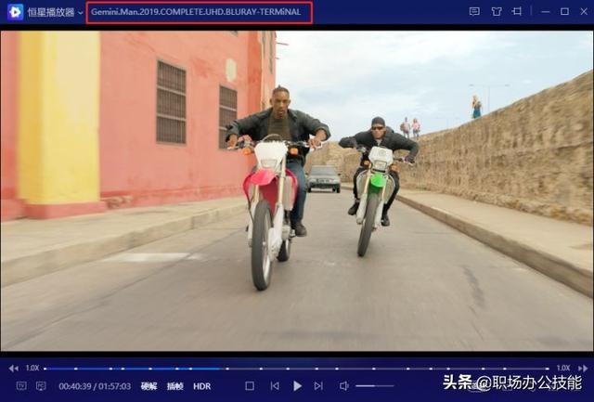Viewport: 594px width, 402px height.
Task: Click the left 1.0X speed label
Action: point(32,368)
